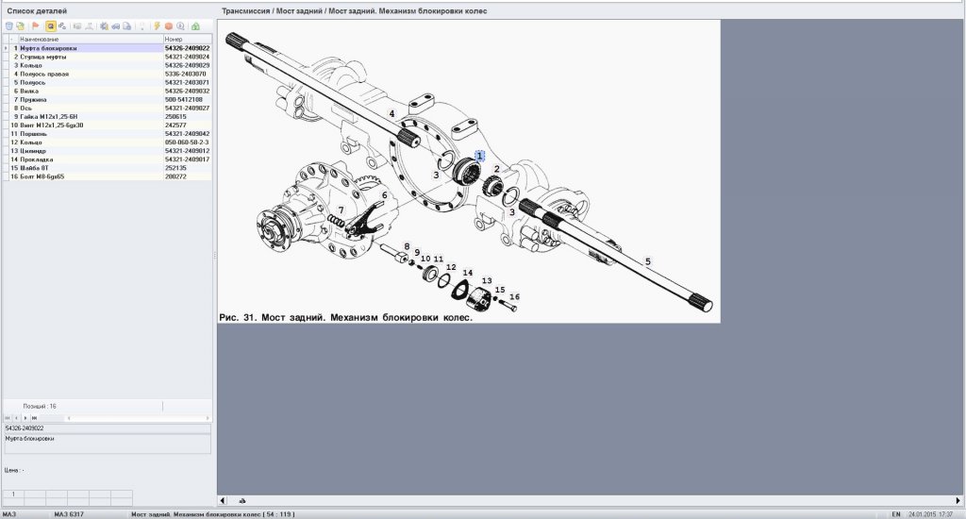Click callout 7 on the diagram
This screenshot has width=966, height=519.
coord(341,210)
